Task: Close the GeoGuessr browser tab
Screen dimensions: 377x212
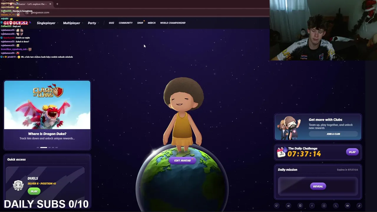Action: [50, 4]
